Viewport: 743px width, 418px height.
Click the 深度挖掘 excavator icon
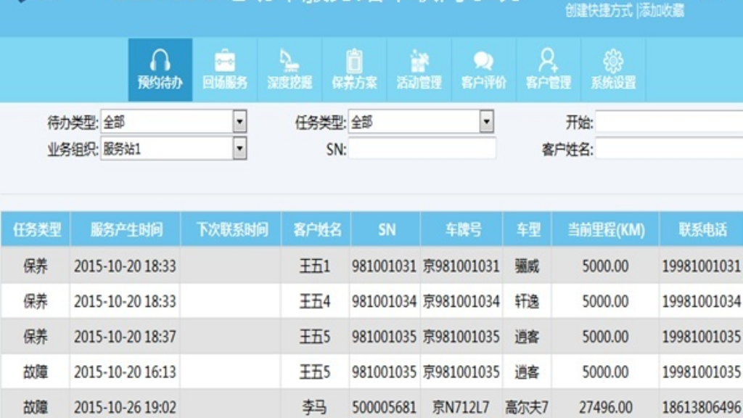[x=289, y=62]
